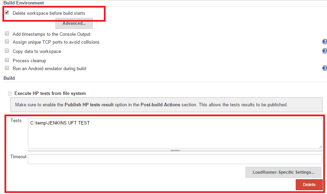Tick Assign unique TCP ports checkbox
The width and height of the screenshot is (327, 194).
pyautogui.click(x=7, y=42)
